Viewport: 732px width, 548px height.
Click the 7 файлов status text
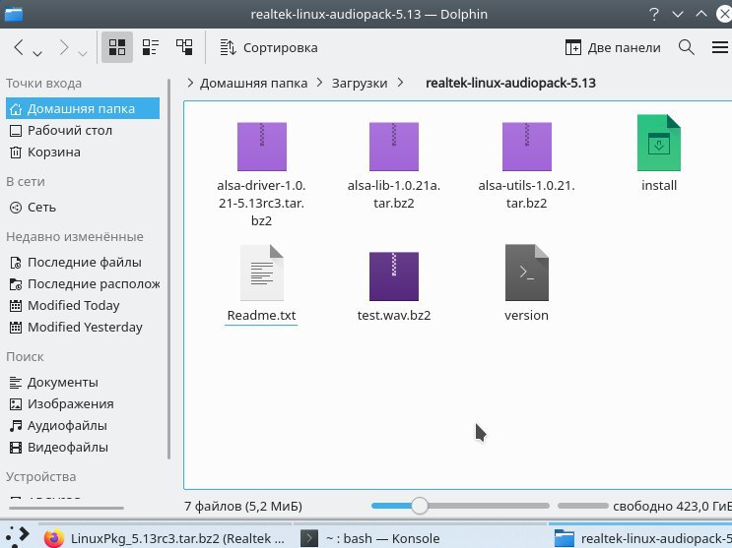click(x=243, y=506)
